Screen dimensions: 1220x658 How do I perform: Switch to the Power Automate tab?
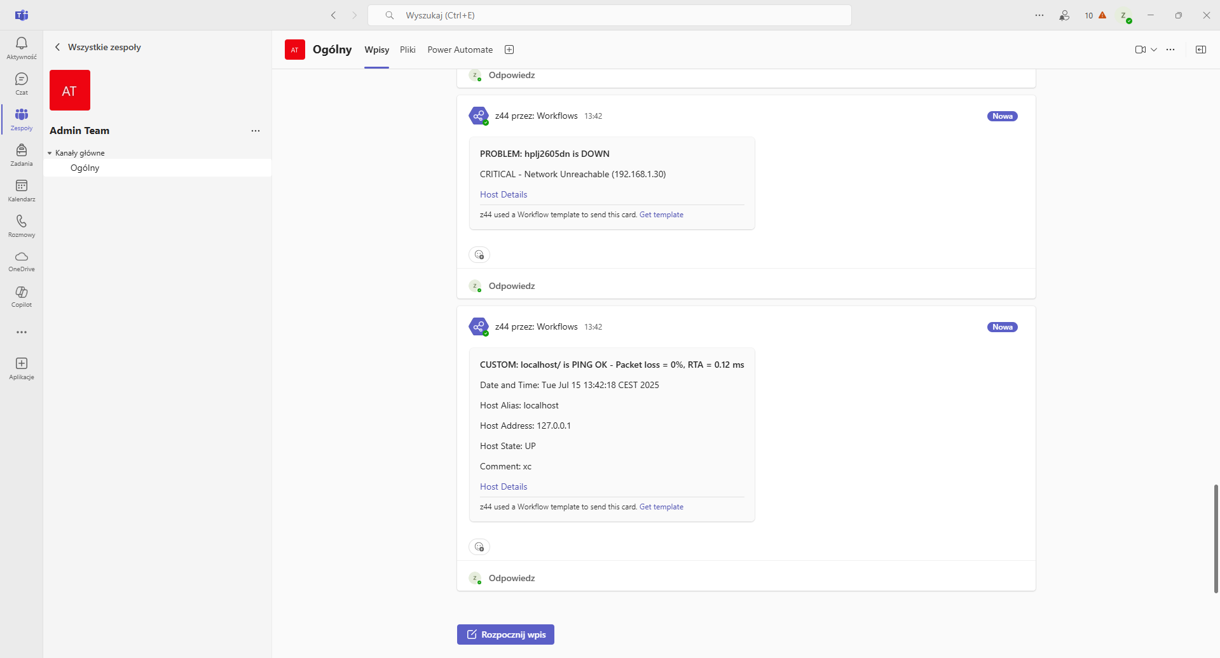(x=460, y=50)
